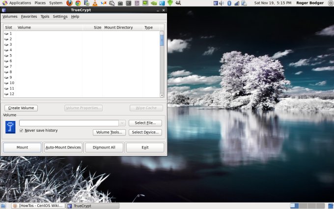Viewport: 334px width, 209px height.
Task: Select the slot 1 drive icon
Action: (x=6, y=33)
